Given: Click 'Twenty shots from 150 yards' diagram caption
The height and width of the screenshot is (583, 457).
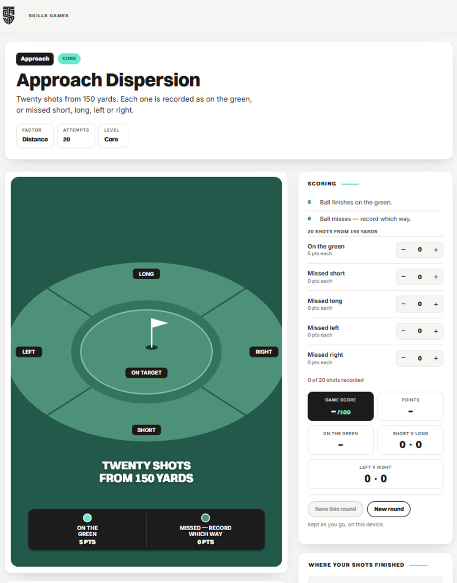Looking at the screenshot, I should 146,472.
